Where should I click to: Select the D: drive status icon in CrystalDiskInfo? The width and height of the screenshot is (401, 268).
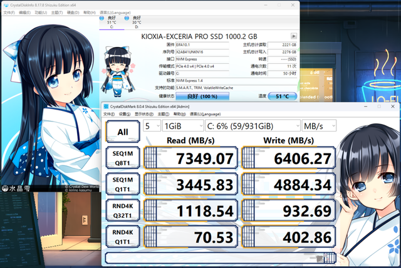127,18
